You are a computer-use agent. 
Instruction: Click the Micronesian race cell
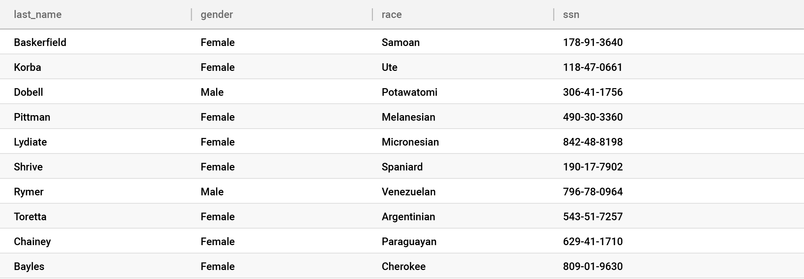(x=410, y=142)
